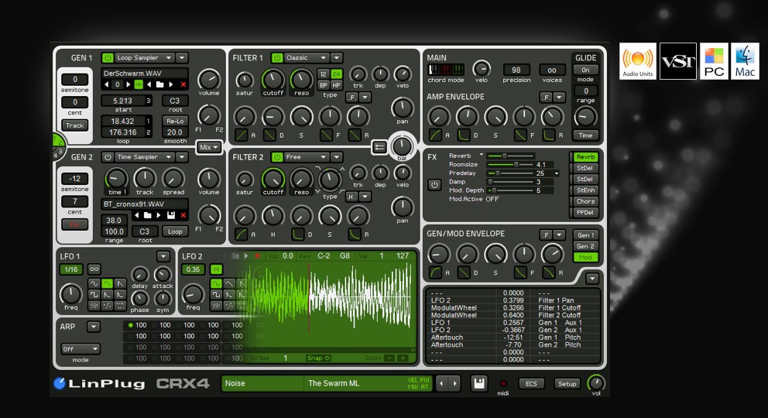Toggle FILTER 1 power button
The image size is (768, 418).
(x=277, y=58)
